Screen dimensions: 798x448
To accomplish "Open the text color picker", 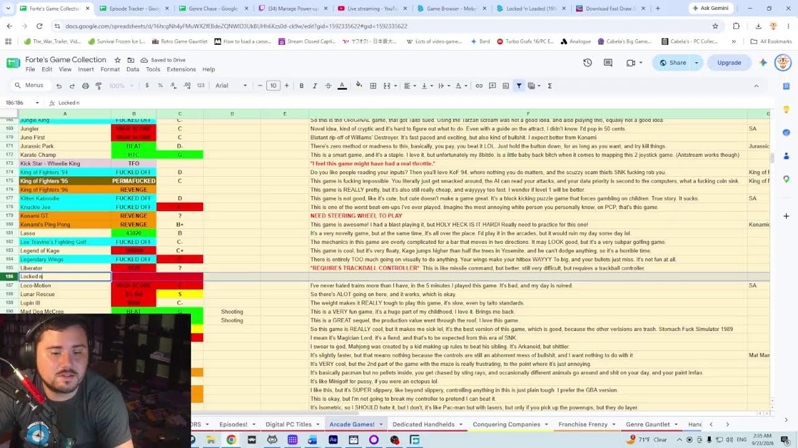I will [342, 86].
